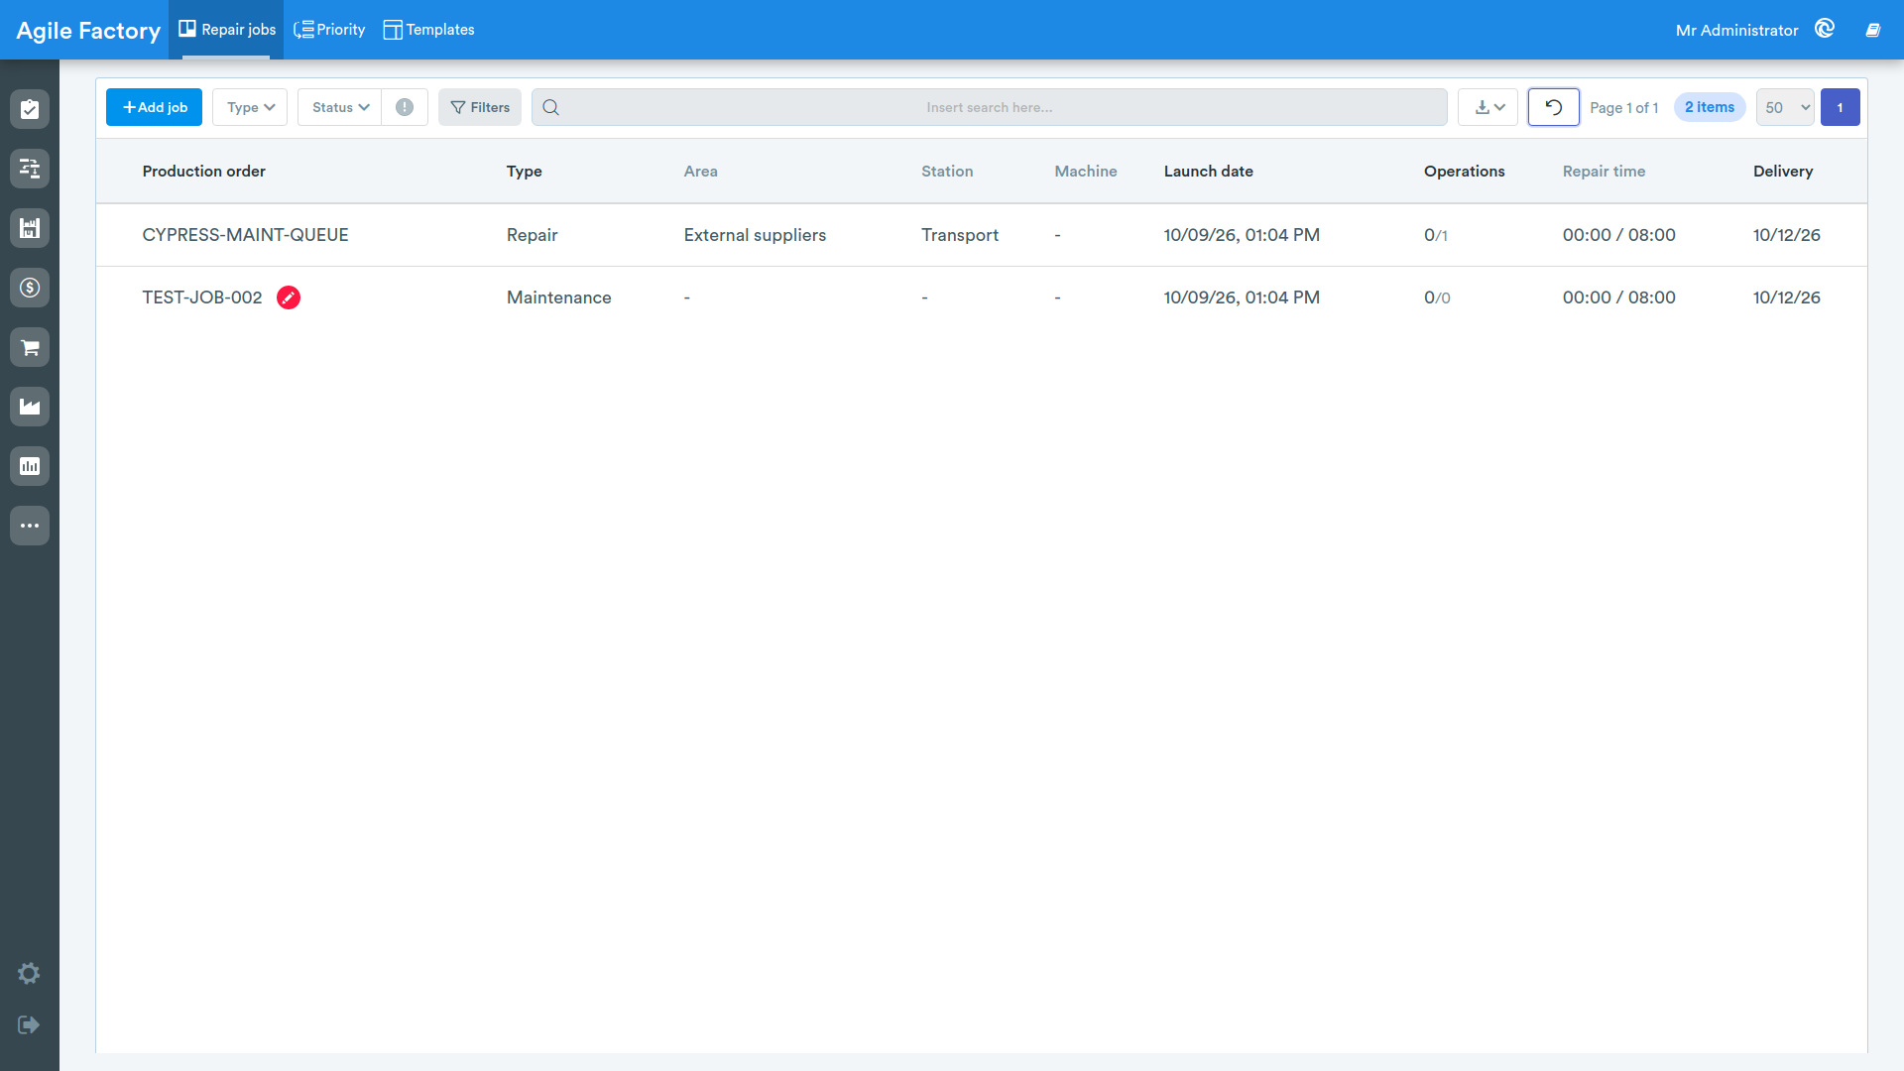1904x1071 pixels.
Task: Click the Mr Administrator user name
Action: pos(1736,30)
